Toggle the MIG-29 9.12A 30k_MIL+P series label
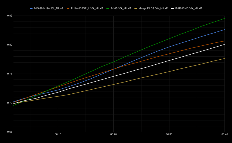This screenshot has height=143, width=232. click(x=49, y=8)
